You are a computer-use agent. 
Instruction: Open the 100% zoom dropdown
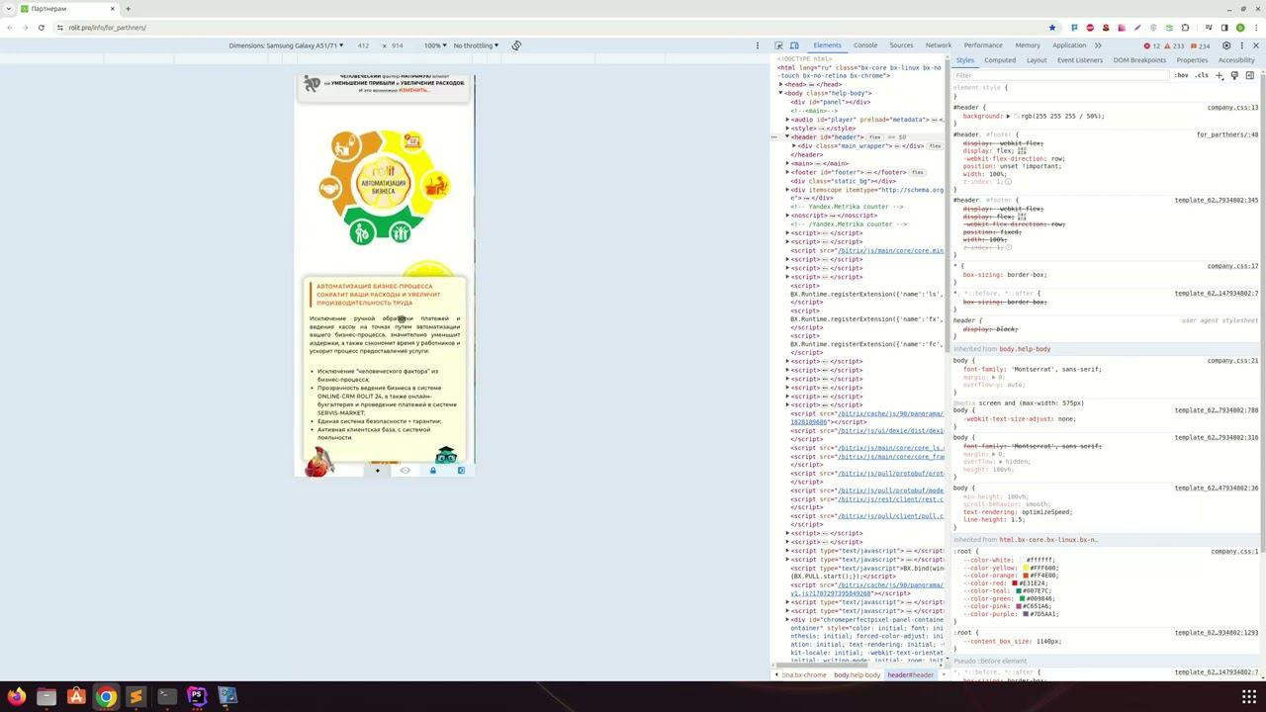(434, 45)
